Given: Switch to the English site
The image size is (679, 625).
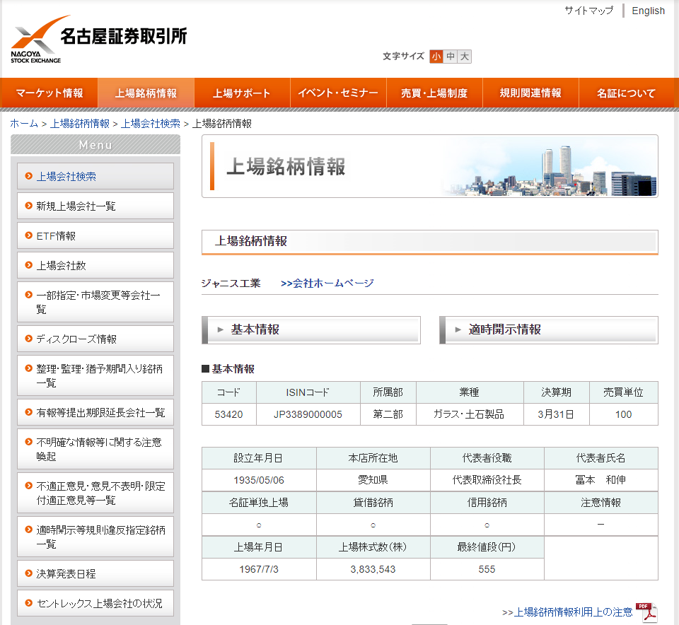Looking at the screenshot, I should click(648, 11).
